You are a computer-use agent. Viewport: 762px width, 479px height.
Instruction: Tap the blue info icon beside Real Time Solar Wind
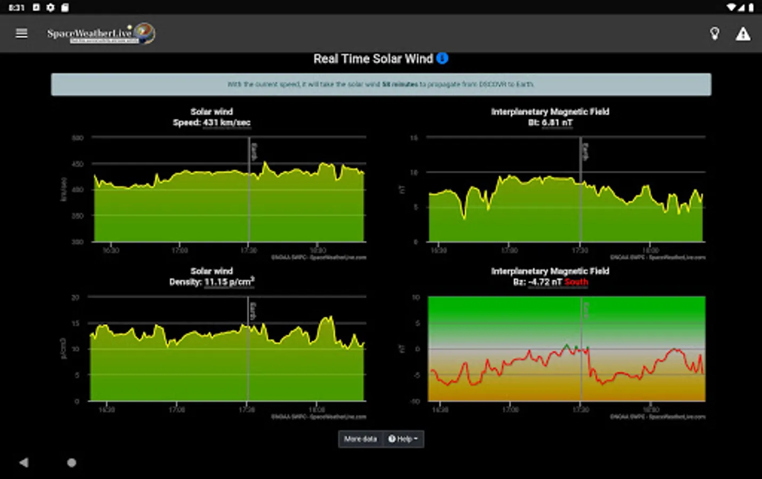(x=442, y=59)
